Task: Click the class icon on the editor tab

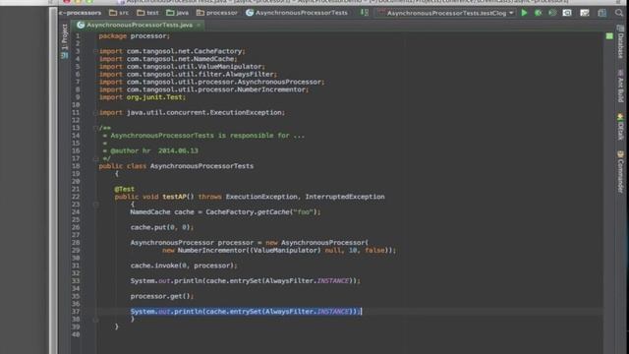Action: click(81, 25)
